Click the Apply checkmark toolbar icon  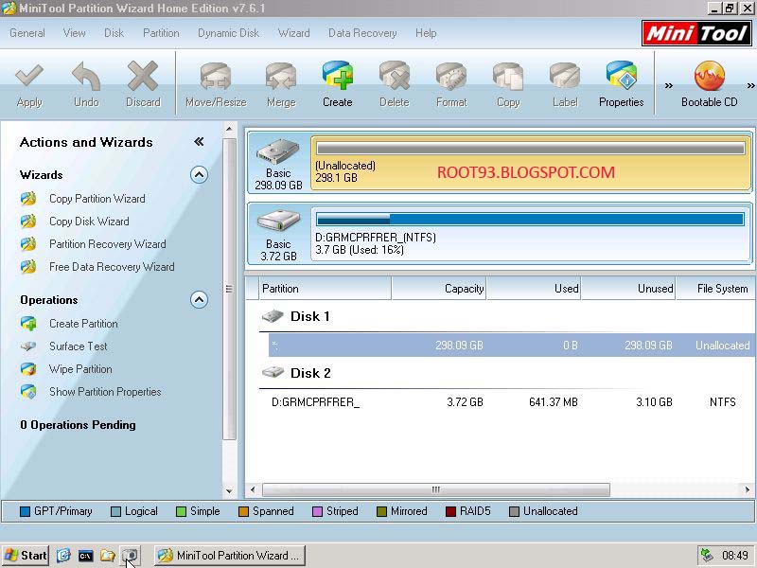(x=29, y=77)
